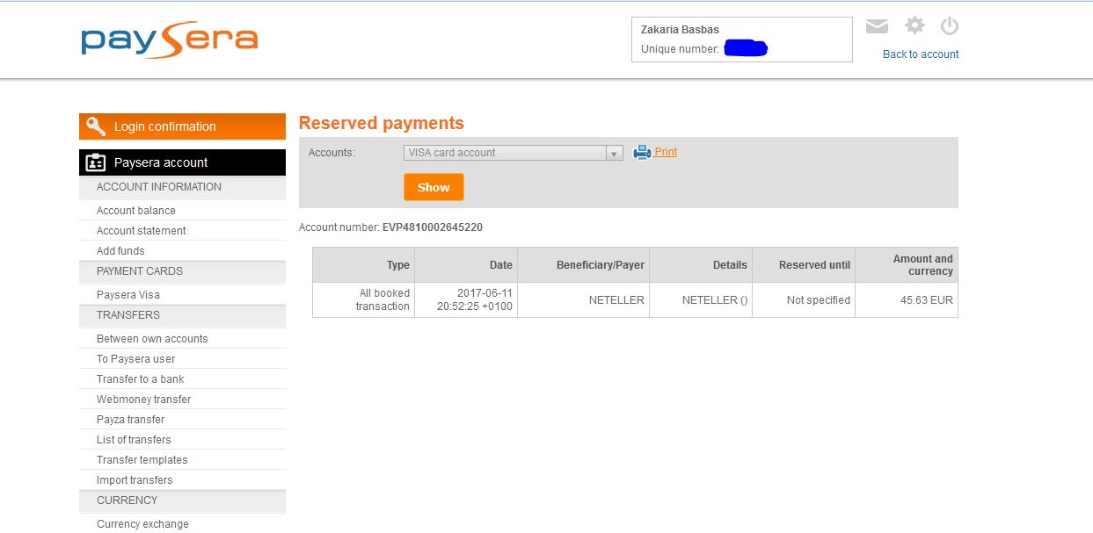Click account number EVP4810002645220
Viewport: 1093px width, 533px height.
tap(433, 227)
